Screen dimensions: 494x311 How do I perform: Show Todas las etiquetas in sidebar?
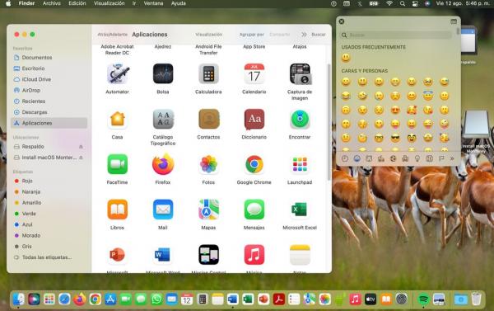click(49, 257)
